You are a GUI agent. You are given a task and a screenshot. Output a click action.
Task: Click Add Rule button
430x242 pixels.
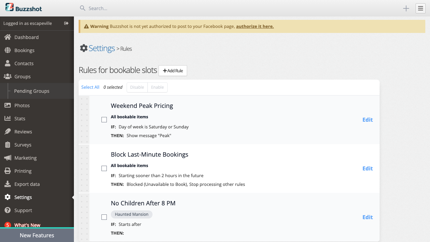click(x=173, y=71)
